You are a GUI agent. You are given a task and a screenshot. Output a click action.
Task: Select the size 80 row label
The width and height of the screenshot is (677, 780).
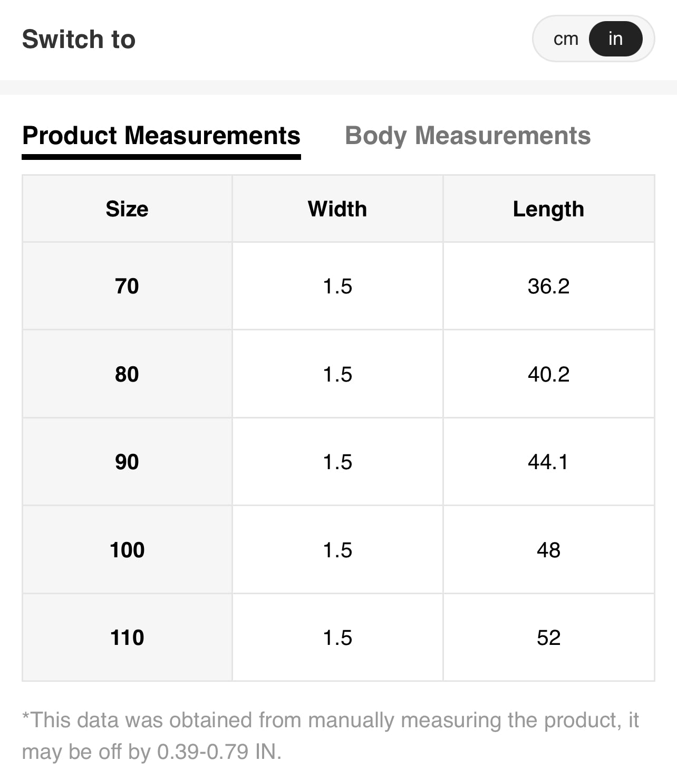[x=127, y=374]
